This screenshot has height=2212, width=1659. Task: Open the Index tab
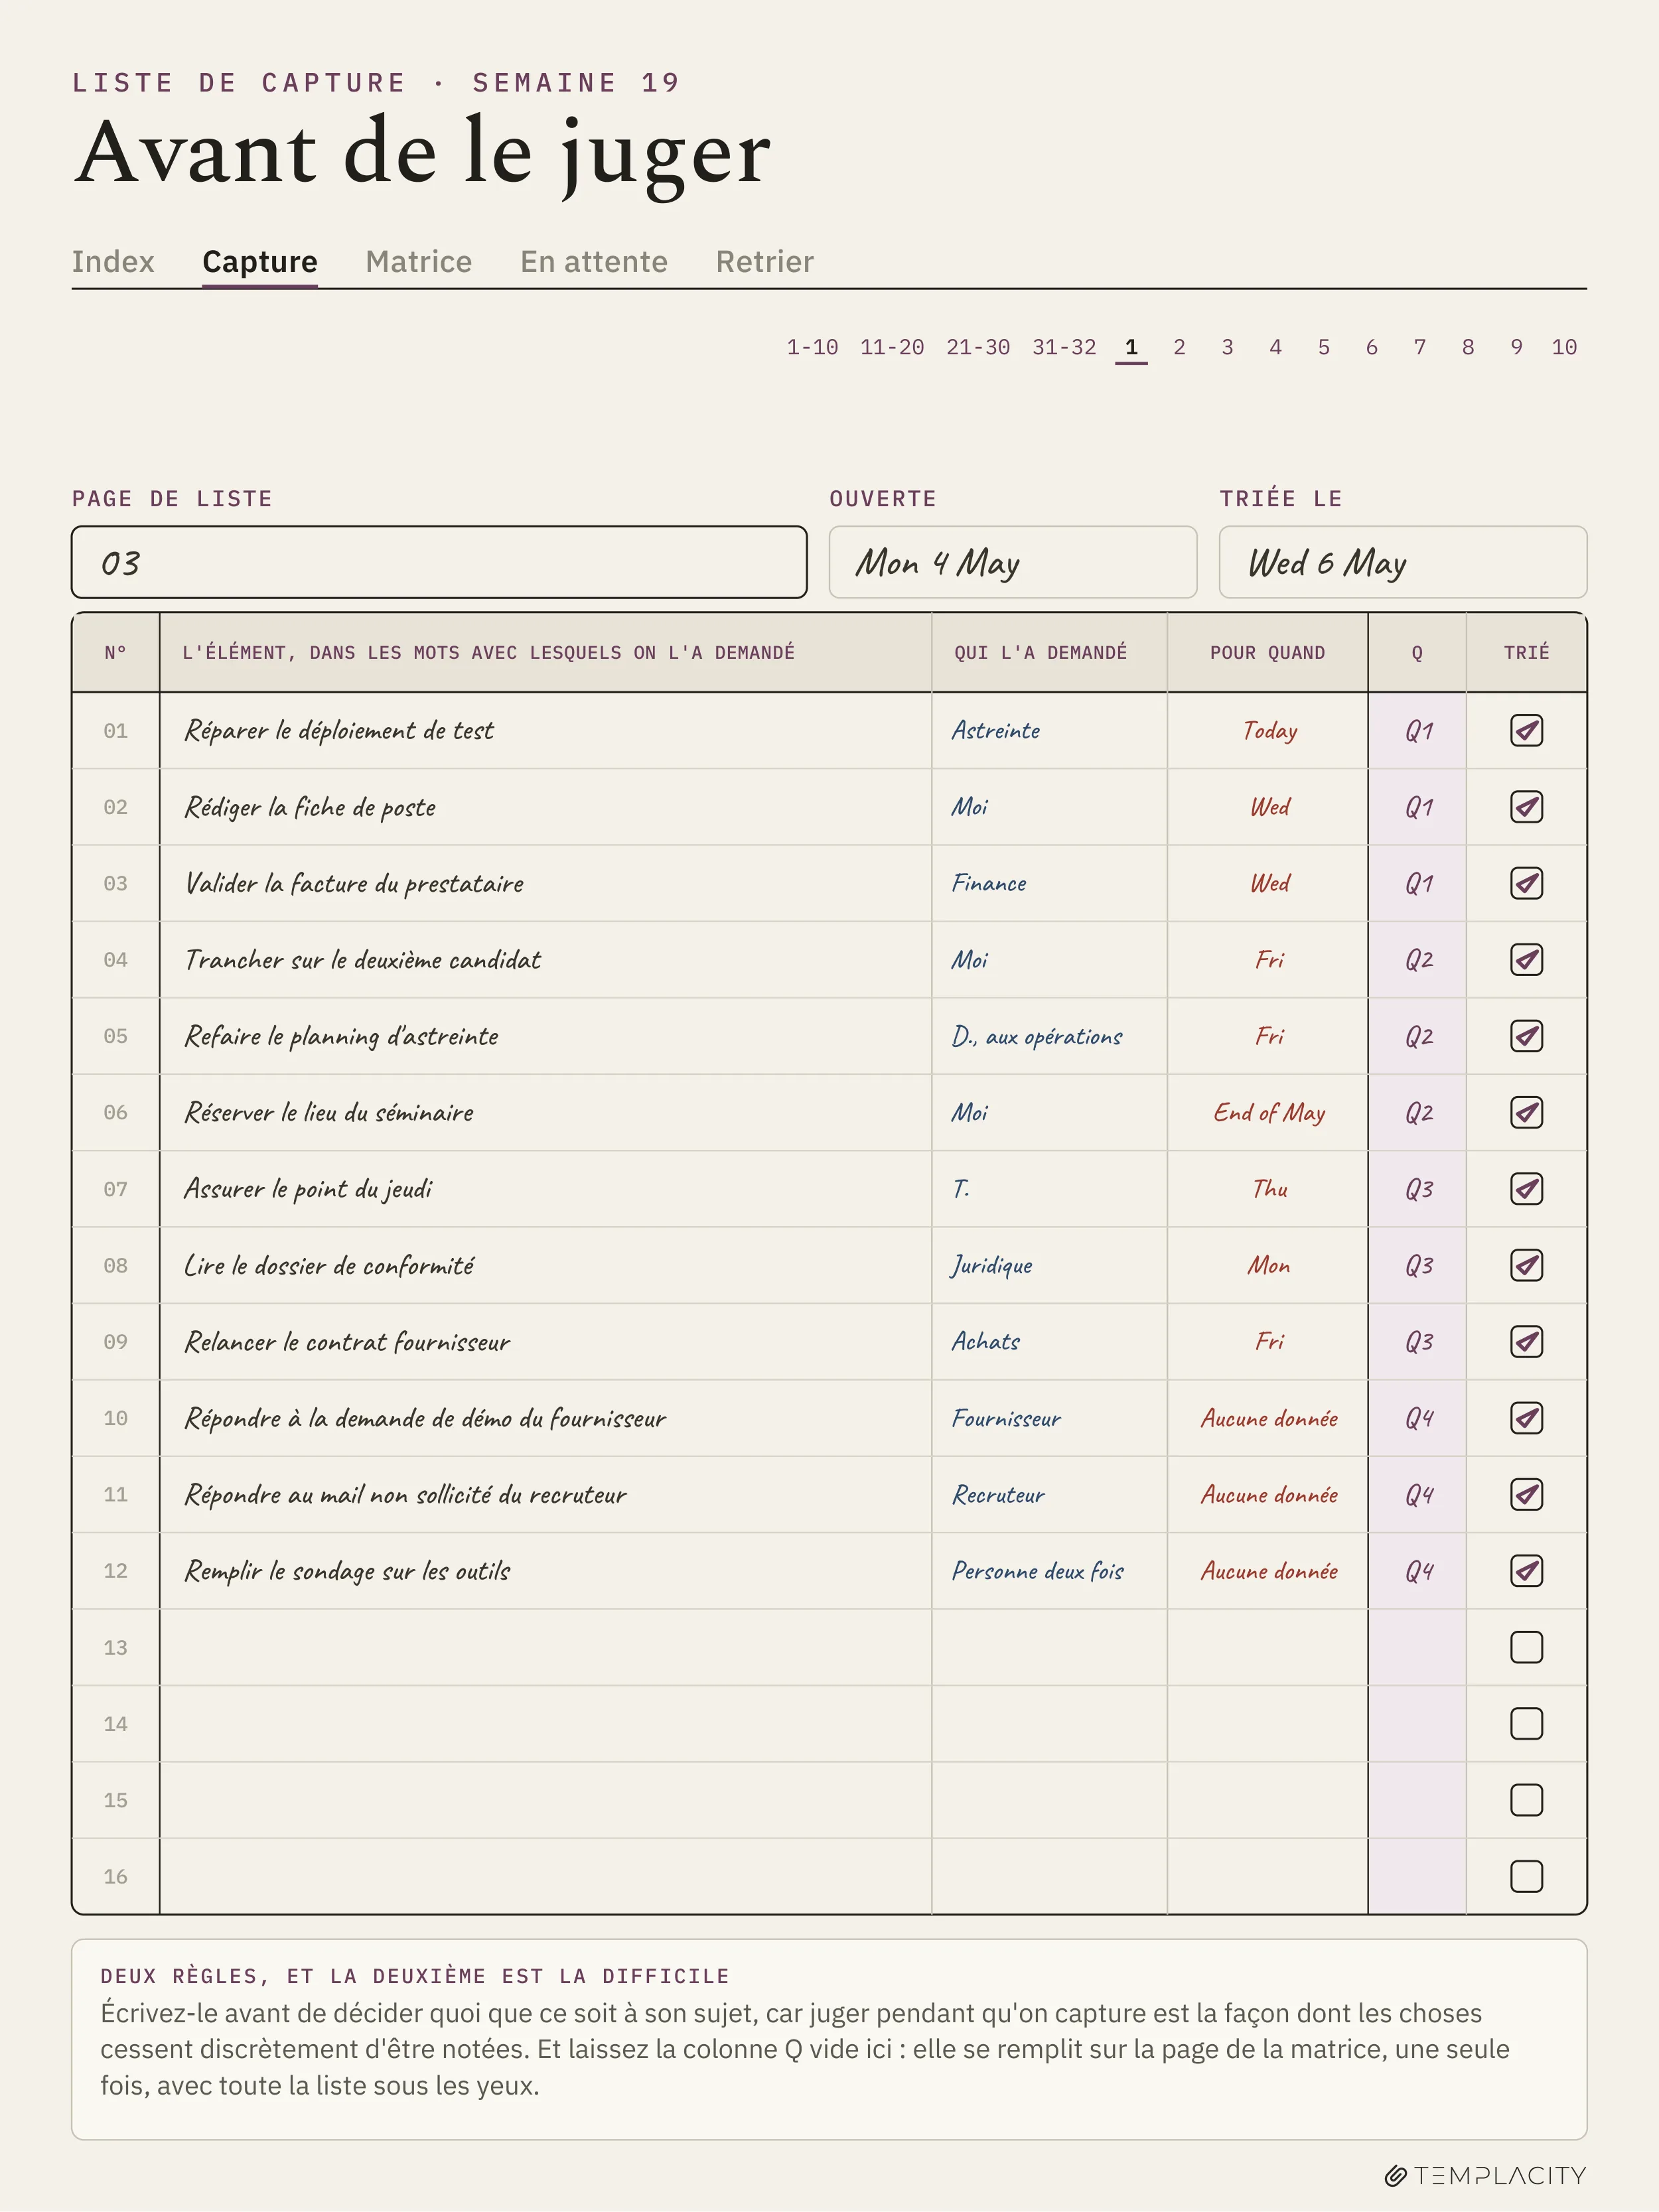coord(113,261)
